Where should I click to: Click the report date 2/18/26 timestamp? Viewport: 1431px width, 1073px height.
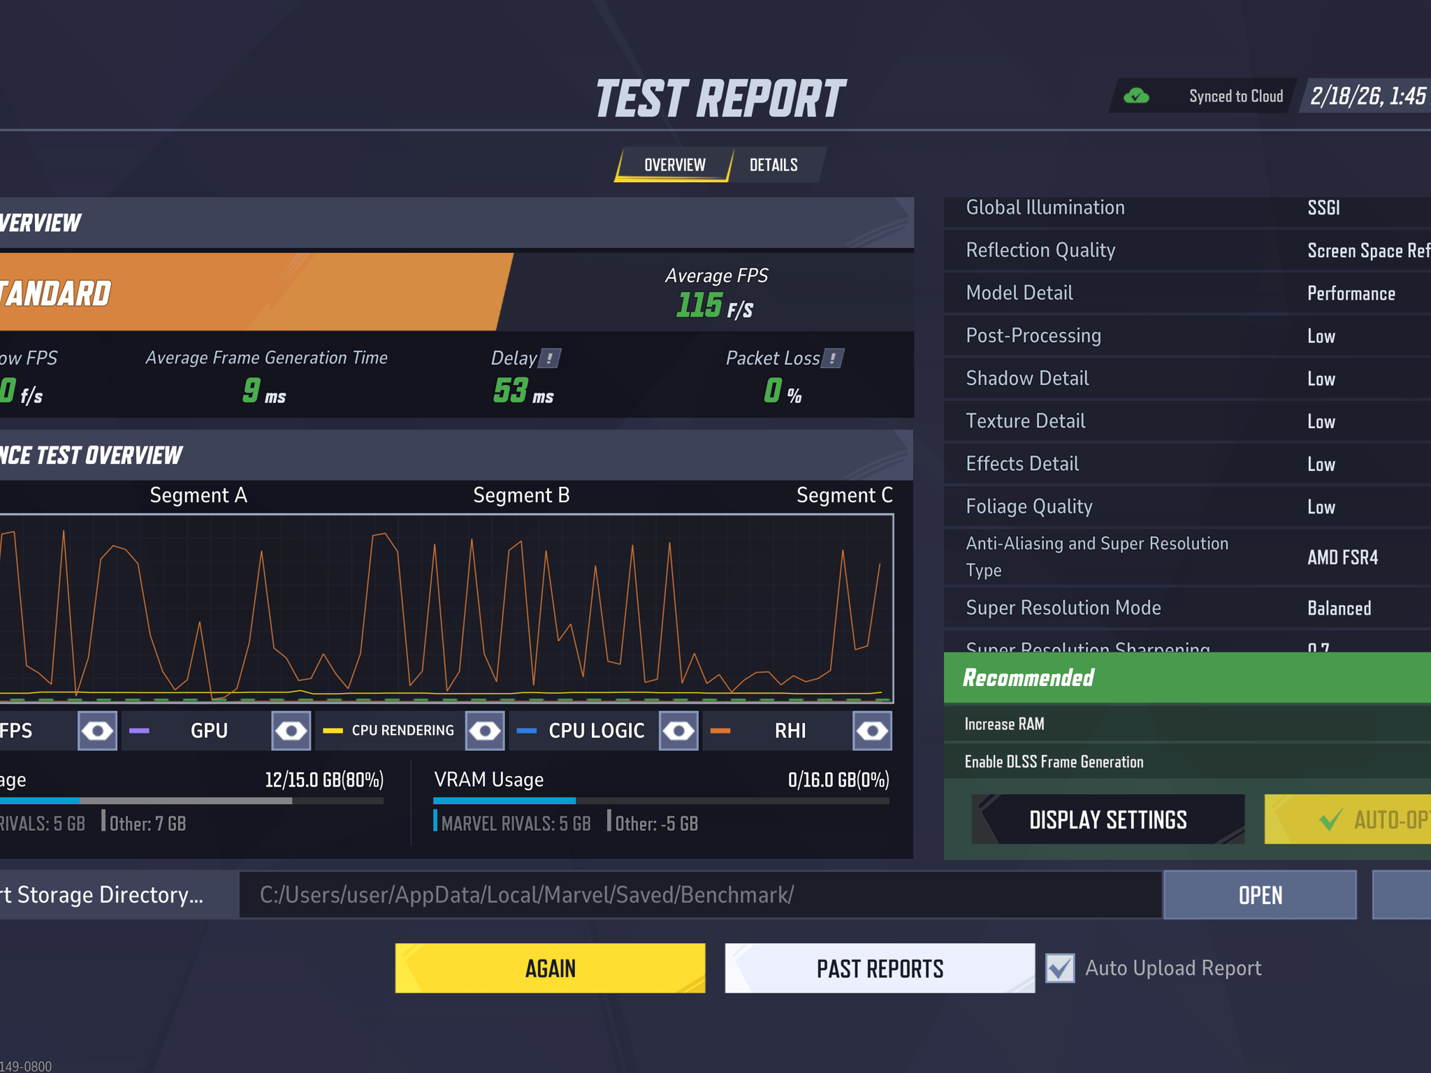coord(1368,96)
